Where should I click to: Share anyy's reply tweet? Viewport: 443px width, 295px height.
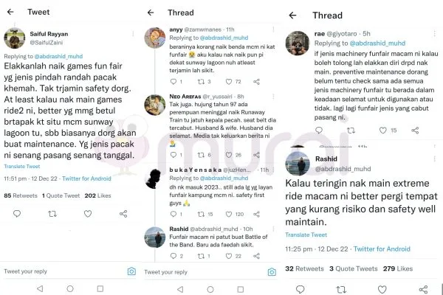click(x=256, y=82)
